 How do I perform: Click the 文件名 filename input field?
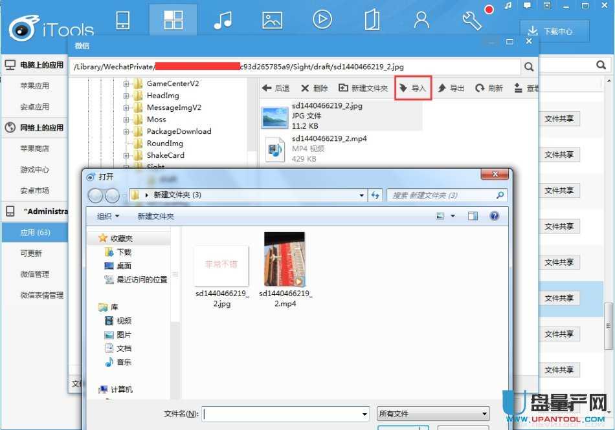[285, 414]
